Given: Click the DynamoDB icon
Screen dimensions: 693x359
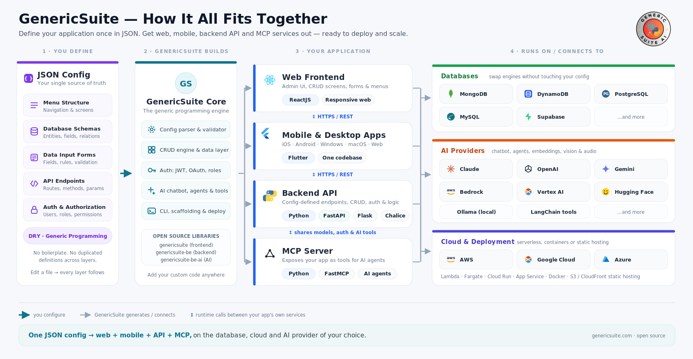Looking at the screenshot, I should (x=528, y=94).
